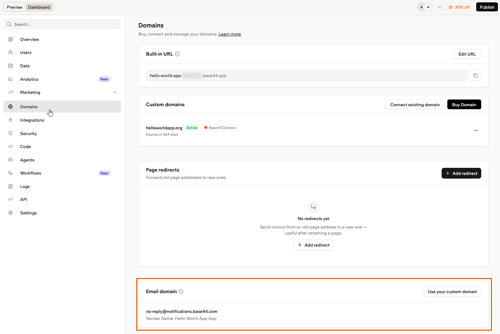This screenshot has width=500, height=334.
Task: Click the New badge beside Analytics
Action: pyautogui.click(x=104, y=79)
